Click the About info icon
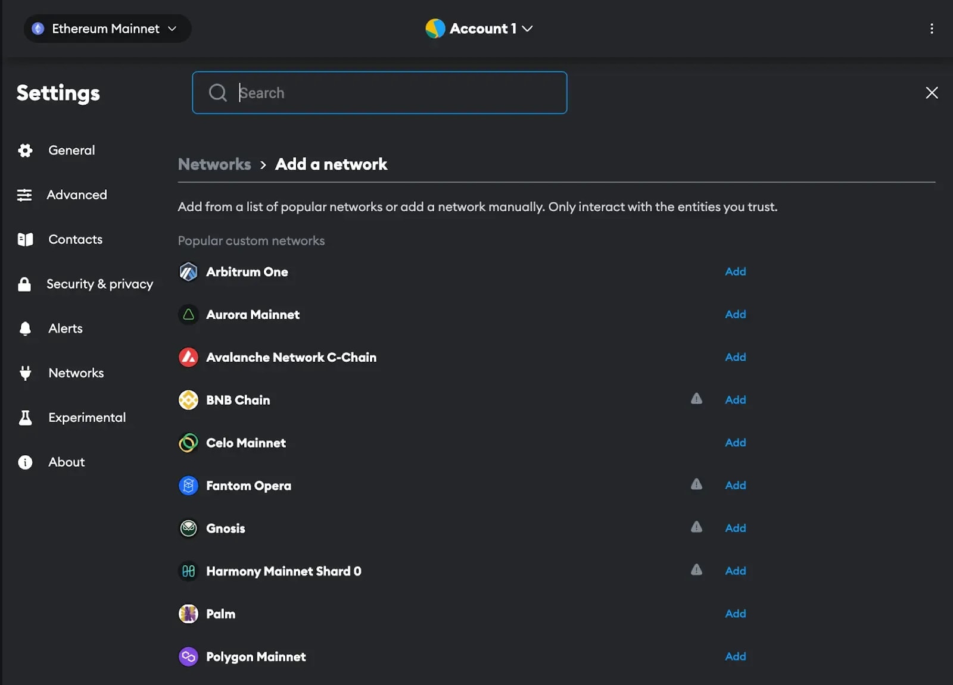 pyautogui.click(x=25, y=462)
